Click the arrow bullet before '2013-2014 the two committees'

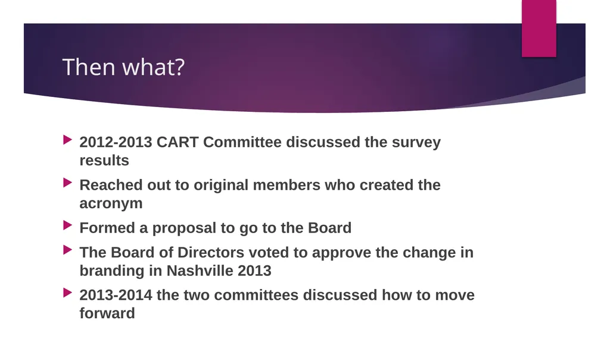point(68,293)
